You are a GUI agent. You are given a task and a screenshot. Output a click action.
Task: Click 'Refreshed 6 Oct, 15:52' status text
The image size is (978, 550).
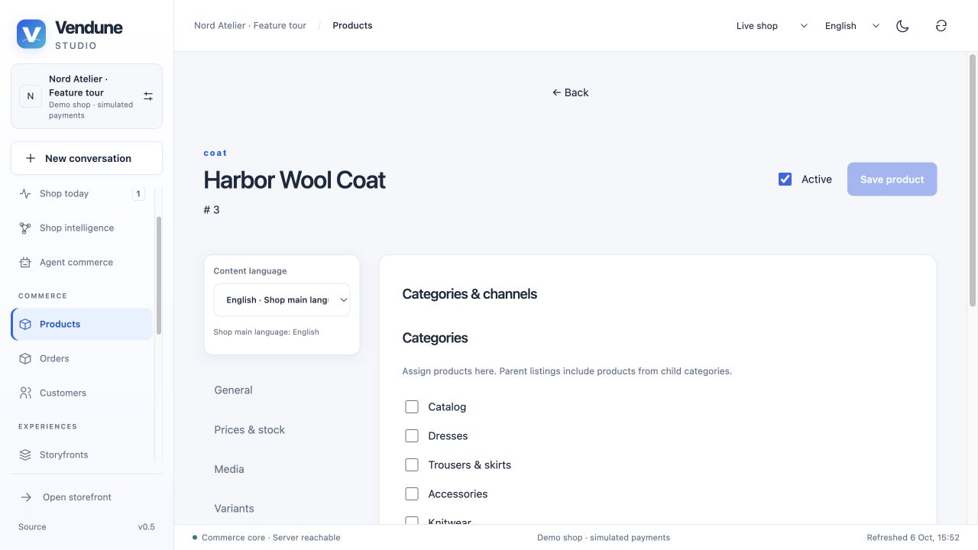(x=912, y=538)
